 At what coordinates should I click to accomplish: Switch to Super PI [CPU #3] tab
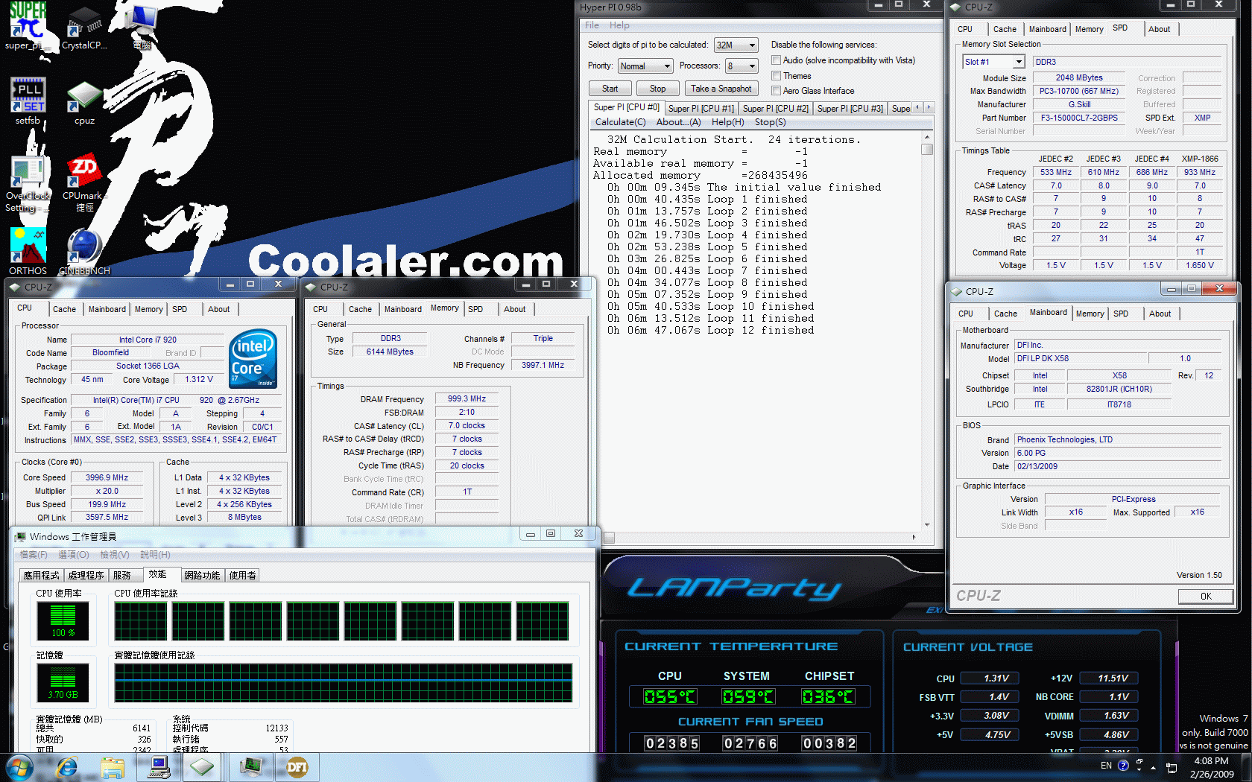[x=850, y=109]
